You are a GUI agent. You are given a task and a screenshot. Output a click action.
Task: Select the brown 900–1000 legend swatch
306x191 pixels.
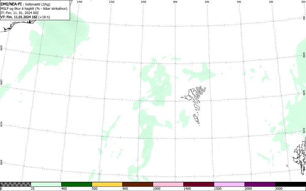pyautogui.click(x=138, y=184)
